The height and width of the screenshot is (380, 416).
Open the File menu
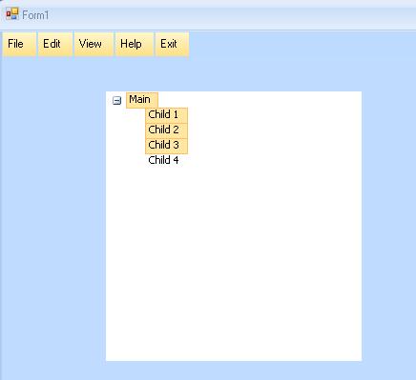pyautogui.click(x=19, y=44)
